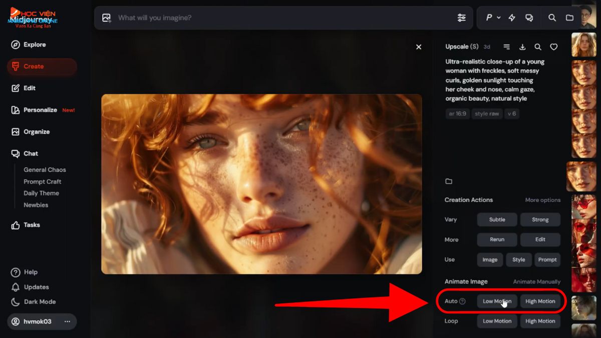Open the Daily Theme chat room

point(41,193)
